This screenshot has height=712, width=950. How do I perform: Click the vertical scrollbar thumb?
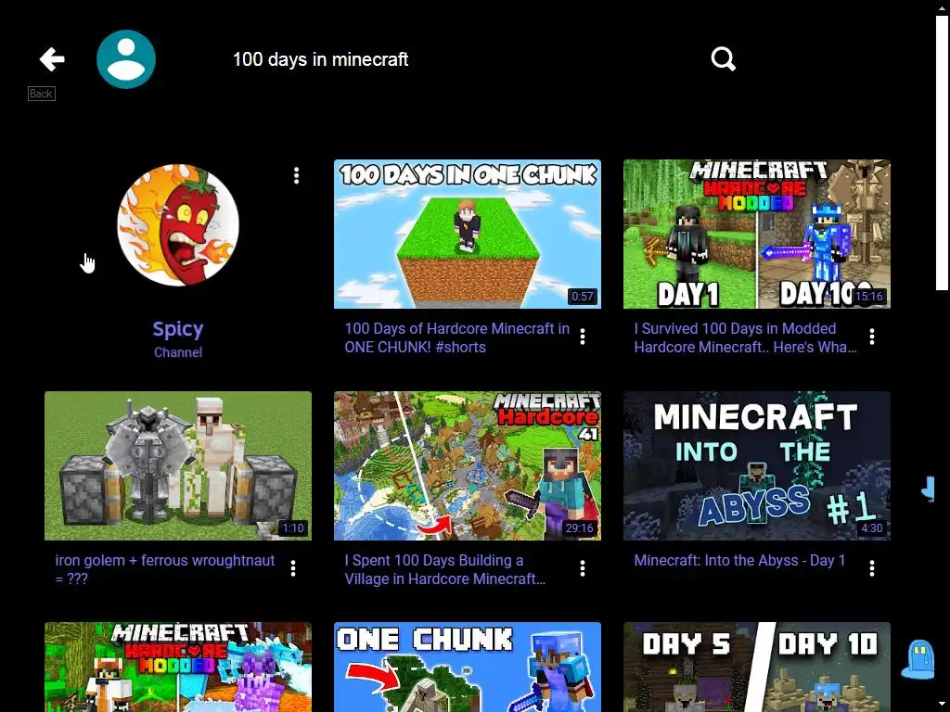click(943, 151)
